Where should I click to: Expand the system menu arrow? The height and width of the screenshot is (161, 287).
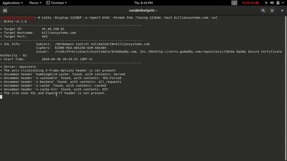(x=283, y=3)
